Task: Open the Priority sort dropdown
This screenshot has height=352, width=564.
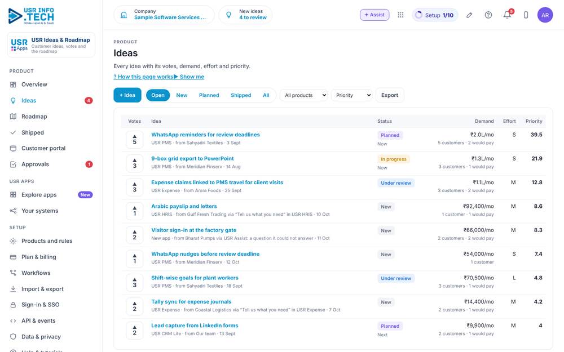Action: pyautogui.click(x=352, y=95)
